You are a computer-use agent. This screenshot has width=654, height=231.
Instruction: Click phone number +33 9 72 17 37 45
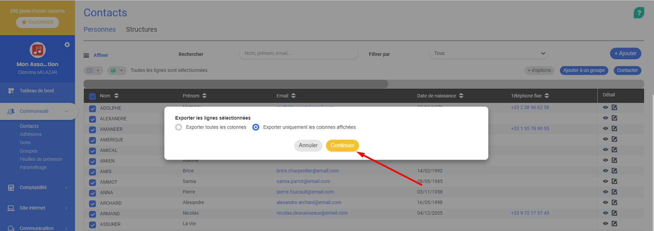click(x=530, y=213)
